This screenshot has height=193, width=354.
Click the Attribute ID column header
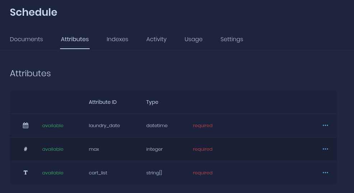[x=103, y=102]
